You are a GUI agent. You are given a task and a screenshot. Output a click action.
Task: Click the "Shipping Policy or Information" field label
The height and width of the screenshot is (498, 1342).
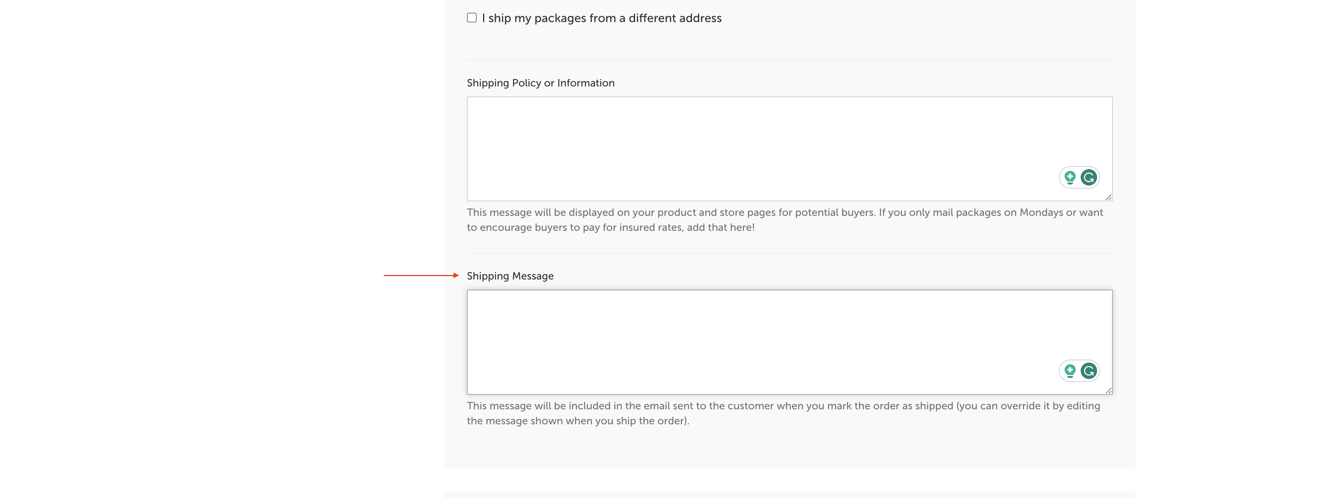click(540, 83)
